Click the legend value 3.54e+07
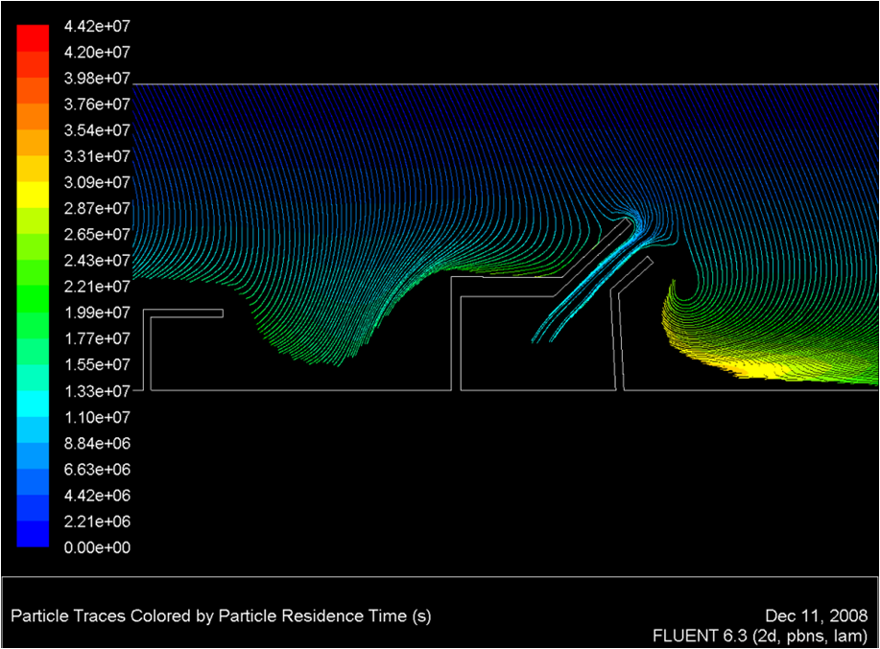This screenshot has height=649, width=880. [x=97, y=130]
